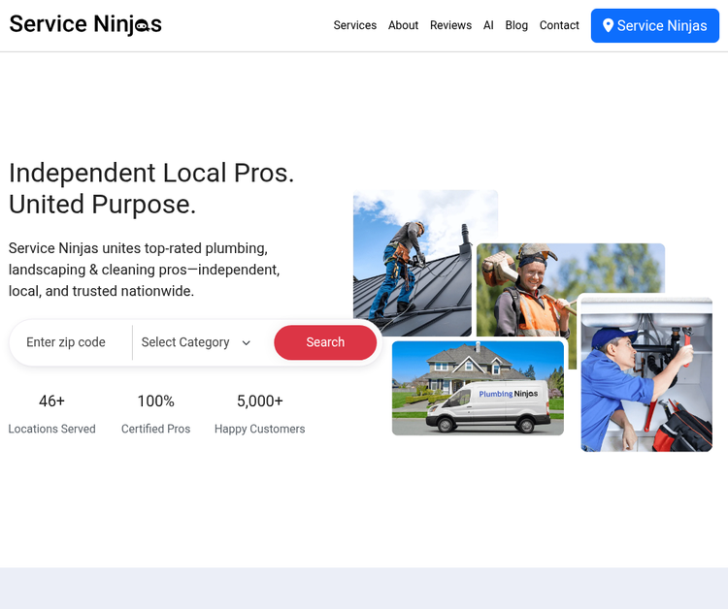Click the Service Ninjas unites description paragraph
The width and height of the screenshot is (728, 609).
click(145, 270)
